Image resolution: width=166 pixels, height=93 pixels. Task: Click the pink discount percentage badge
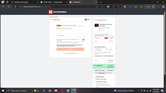(106, 38)
